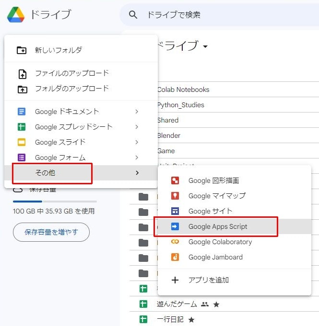Click the Apps Script arrow icon
This screenshot has height=326, width=319.
tap(175, 226)
